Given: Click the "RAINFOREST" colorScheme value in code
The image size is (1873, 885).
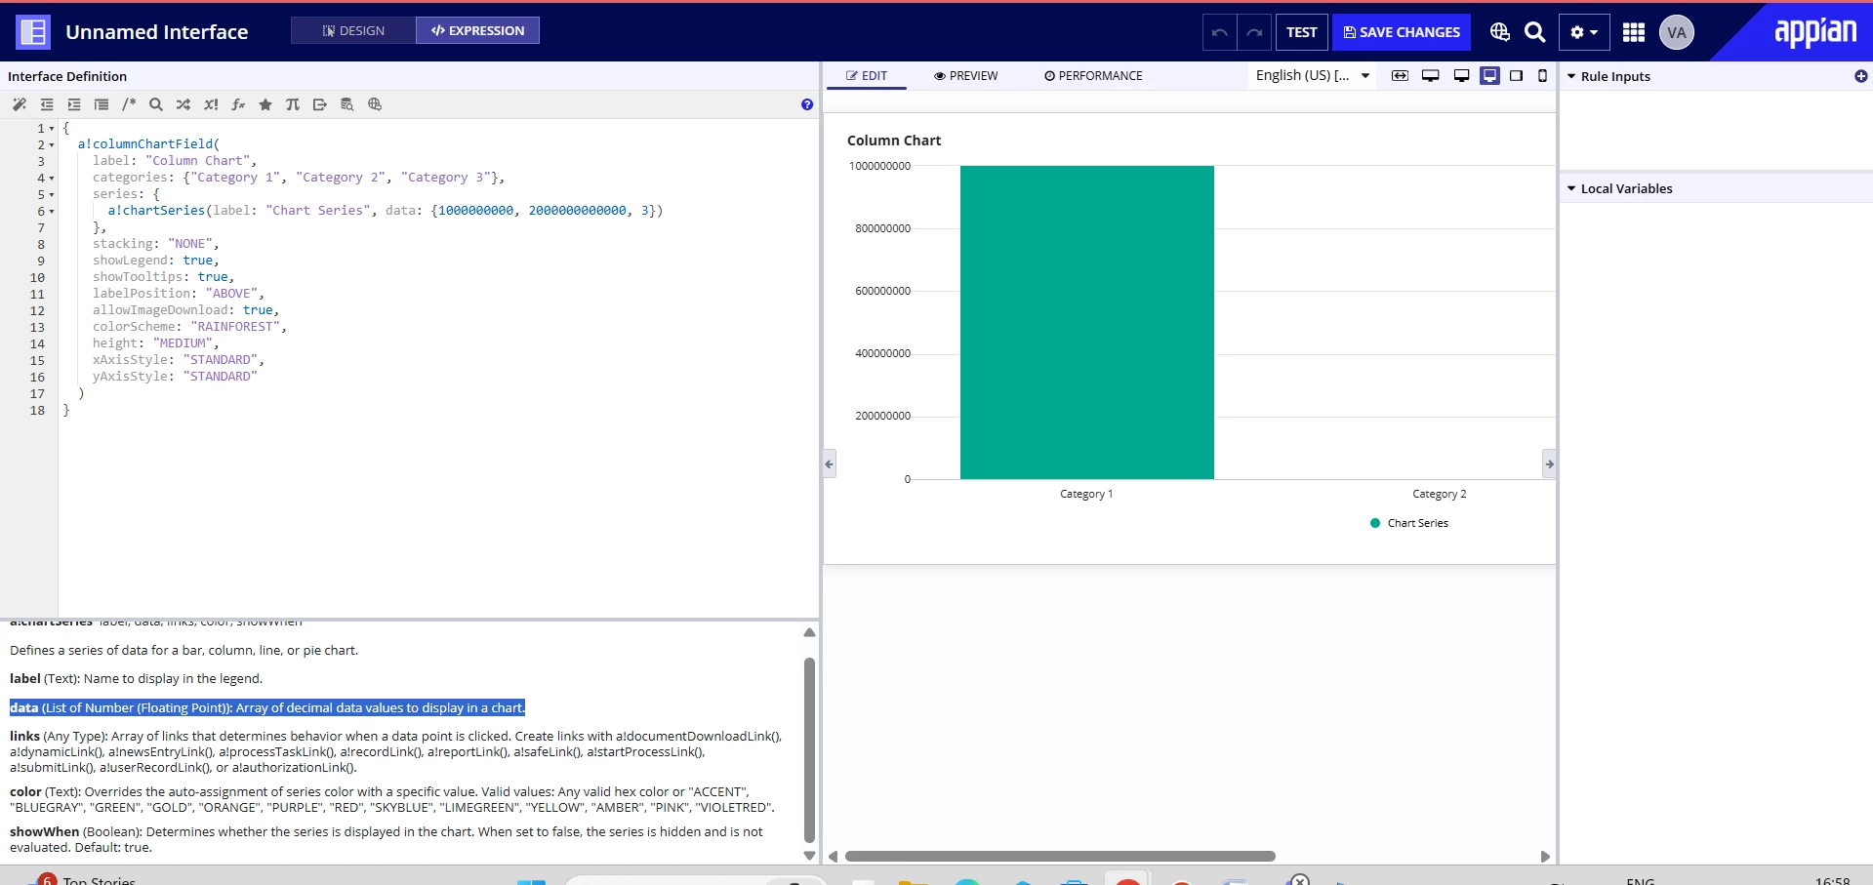Looking at the screenshot, I should (236, 327).
